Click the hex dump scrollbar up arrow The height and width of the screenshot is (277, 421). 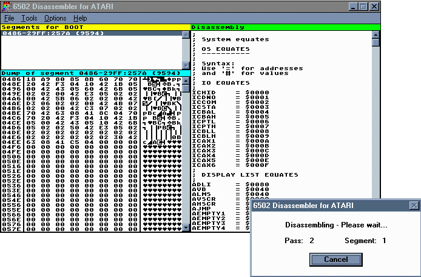click(x=186, y=79)
